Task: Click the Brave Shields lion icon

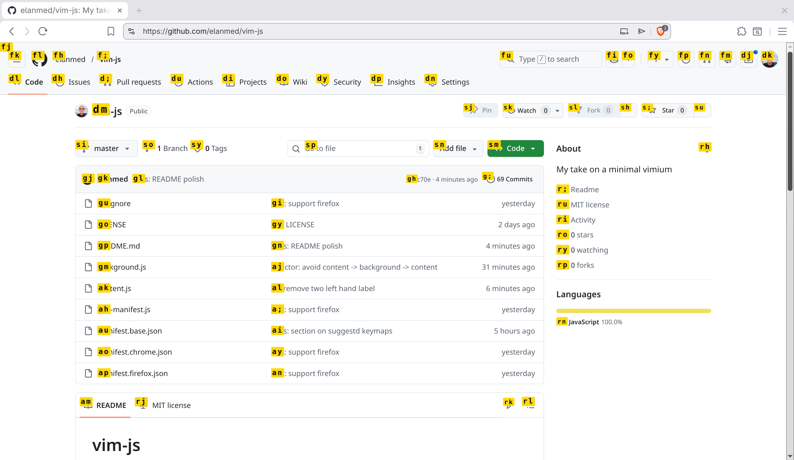Action: click(660, 31)
